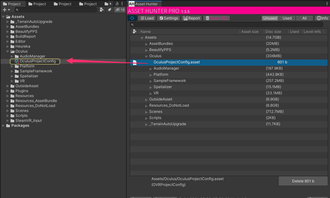Select the Editor folder in Project
The width and height of the screenshot is (330, 198).
[20, 41]
